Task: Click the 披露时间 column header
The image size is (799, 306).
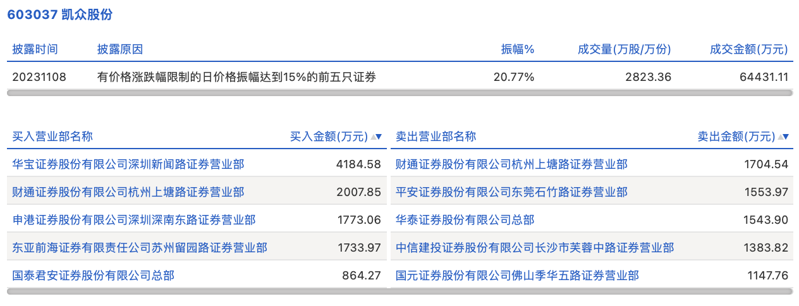Action: coord(35,49)
